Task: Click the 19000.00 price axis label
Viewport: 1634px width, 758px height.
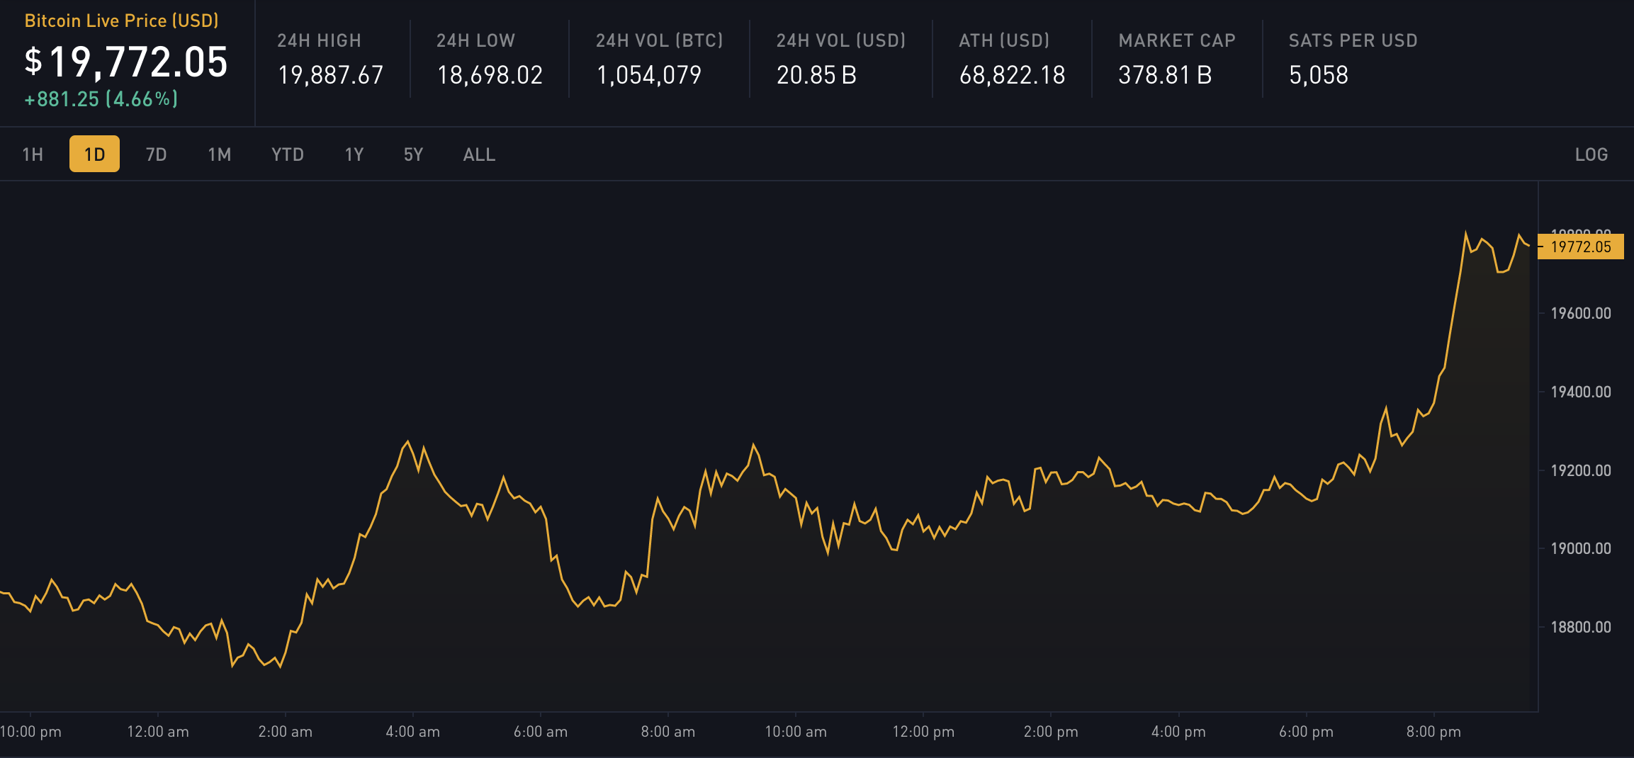Action: point(1580,548)
